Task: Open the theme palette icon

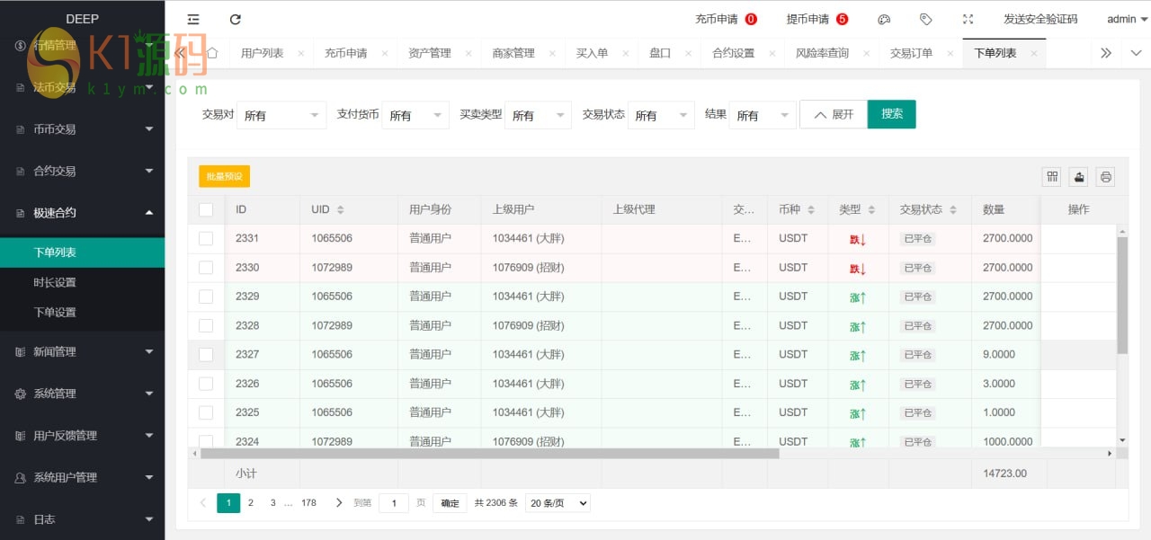Action: [884, 19]
